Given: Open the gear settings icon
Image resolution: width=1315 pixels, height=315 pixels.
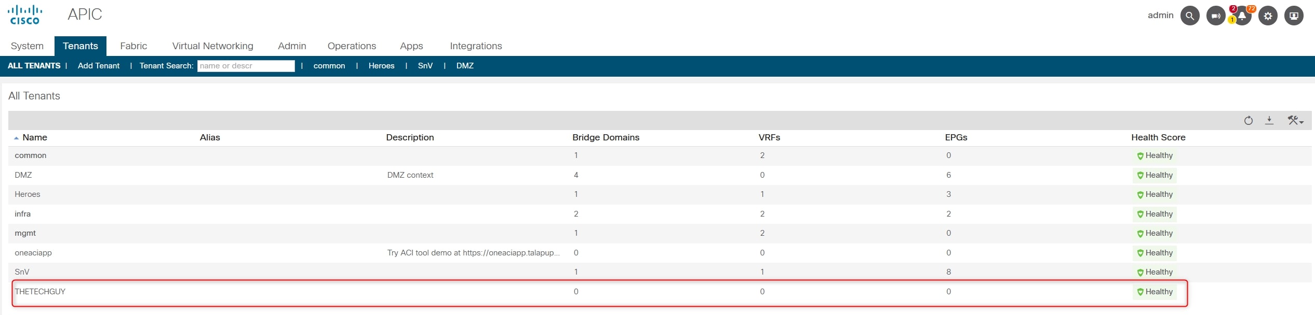Looking at the screenshot, I should [x=1268, y=16].
